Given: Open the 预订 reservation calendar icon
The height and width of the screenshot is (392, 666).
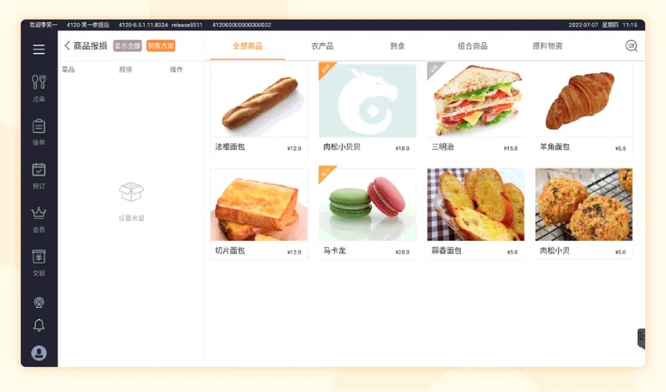Looking at the screenshot, I should coord(39,175).
